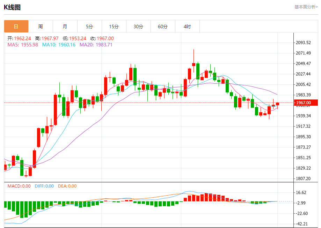
Task: Click the DIFF value label
Action: pyautogui.click(x=44, y=186)
